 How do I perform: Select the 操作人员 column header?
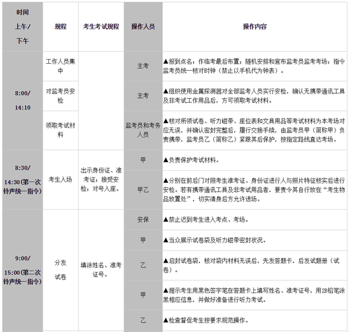(x=143, y=27)
